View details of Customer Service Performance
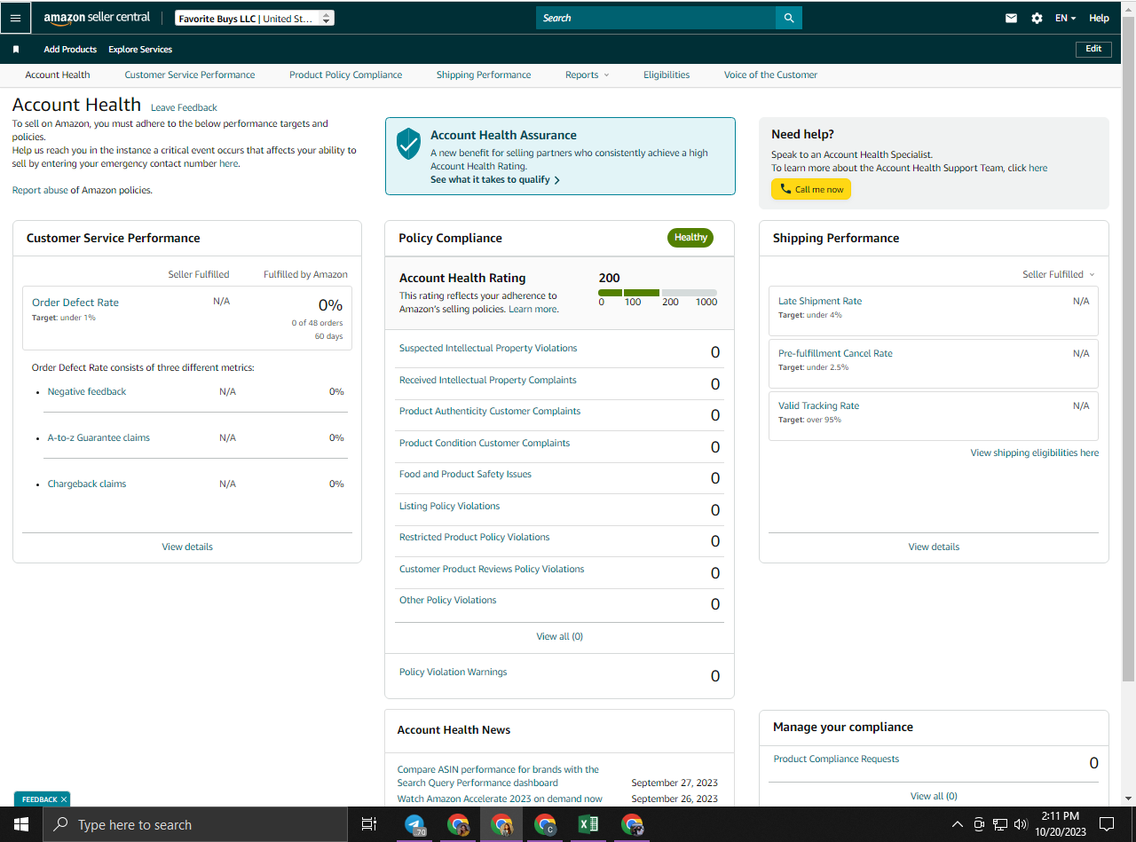The width and height of the screenshot is (1136, 842). [x=187, y=547]
